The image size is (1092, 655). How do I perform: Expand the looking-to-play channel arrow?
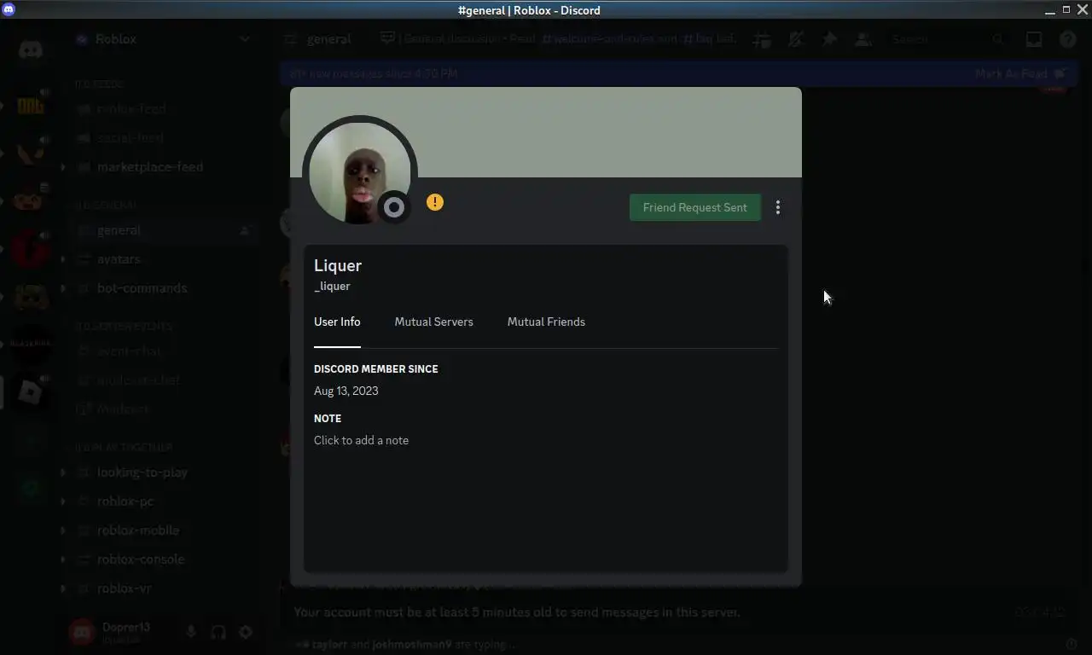(x=63, y=472)
